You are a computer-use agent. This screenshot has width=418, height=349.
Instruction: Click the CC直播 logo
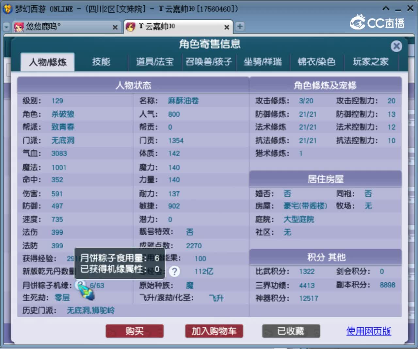tap(377, 22)
